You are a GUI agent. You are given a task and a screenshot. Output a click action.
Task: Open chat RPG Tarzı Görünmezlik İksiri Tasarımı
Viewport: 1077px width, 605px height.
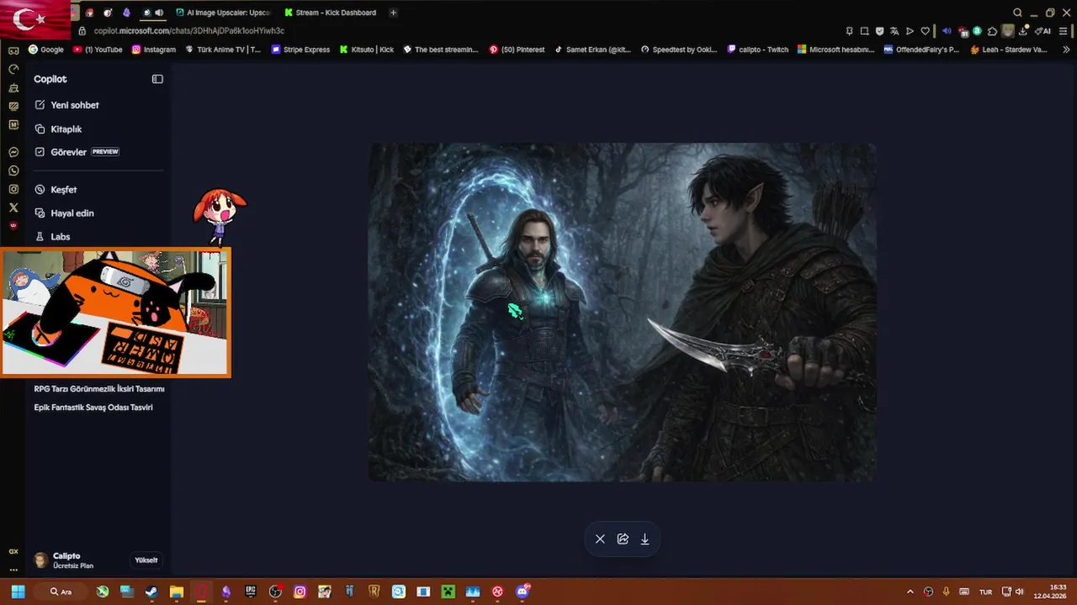click(99, 389)
